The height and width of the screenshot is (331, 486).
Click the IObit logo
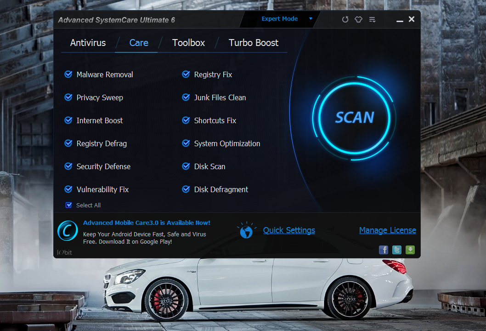pyautogui.click(x=64, y=252)
